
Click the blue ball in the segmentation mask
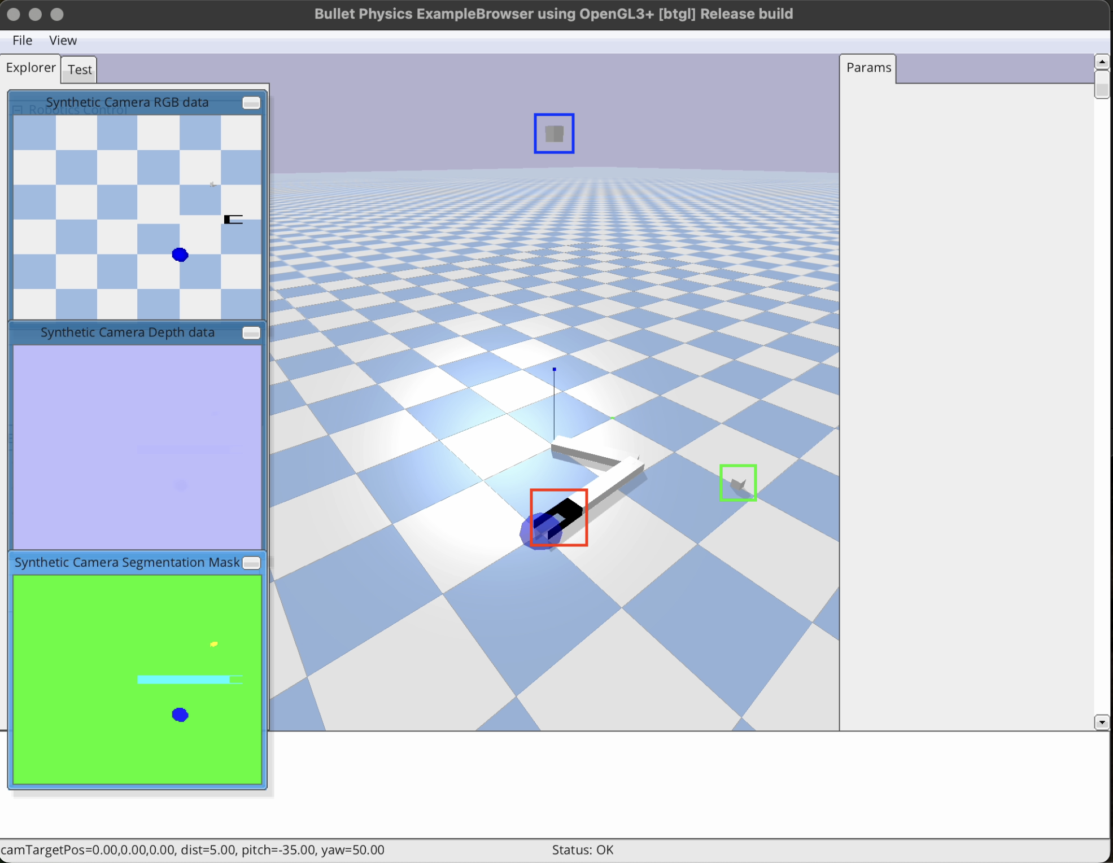click(x=180, y=715)
